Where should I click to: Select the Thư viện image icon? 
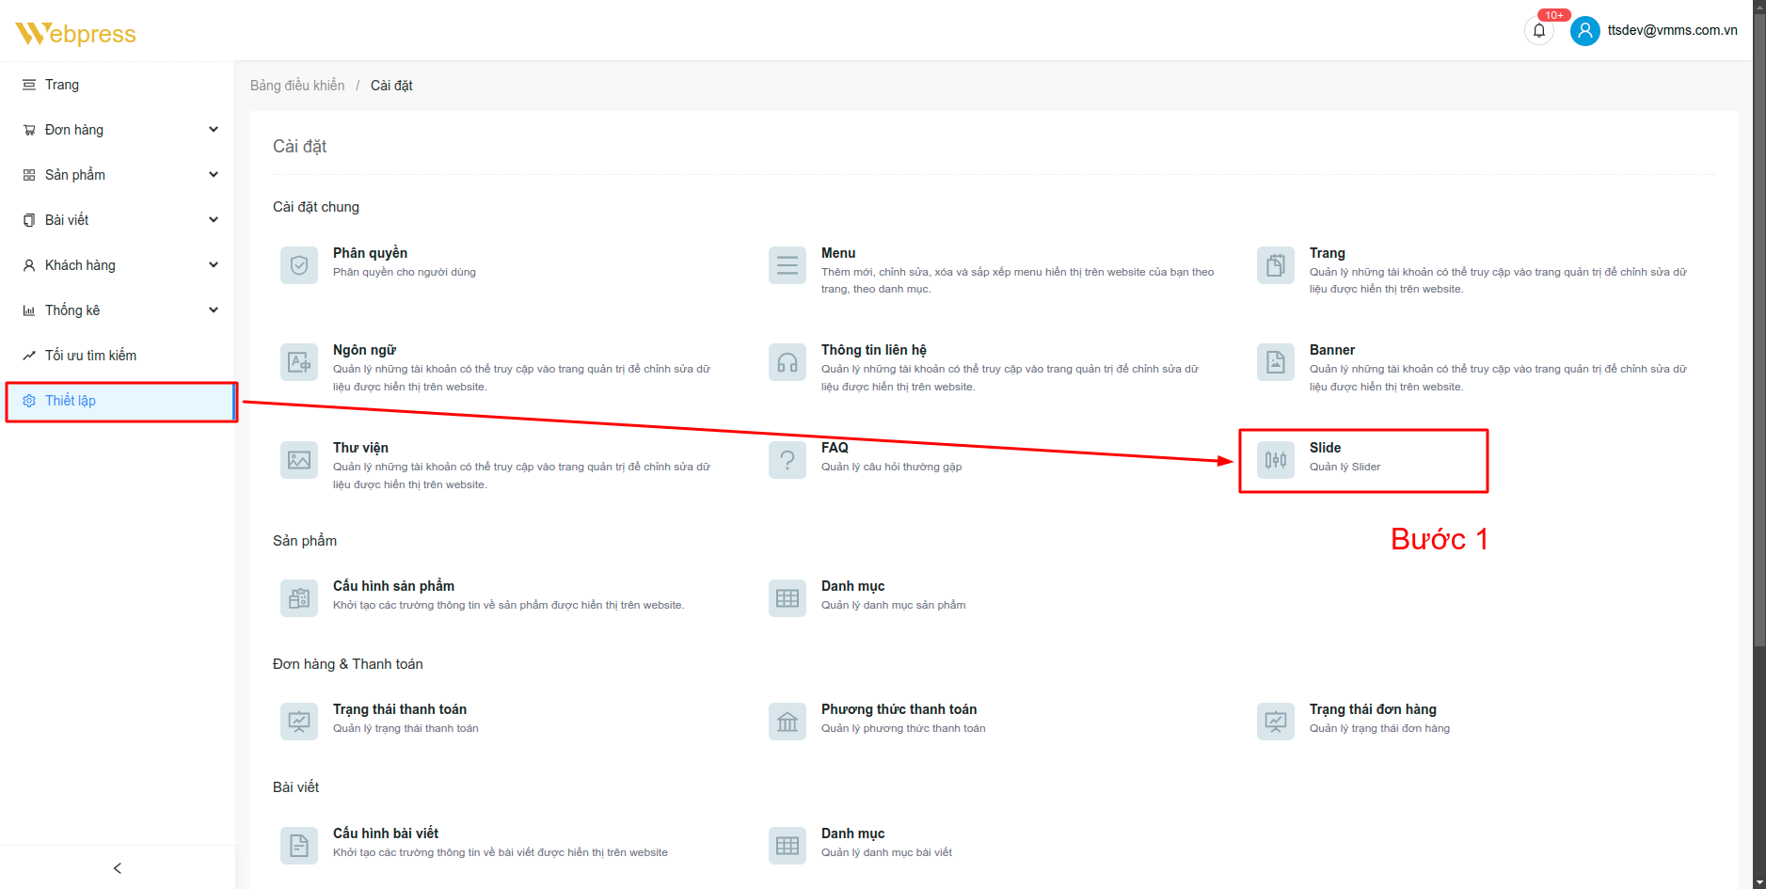coord(299,460)
